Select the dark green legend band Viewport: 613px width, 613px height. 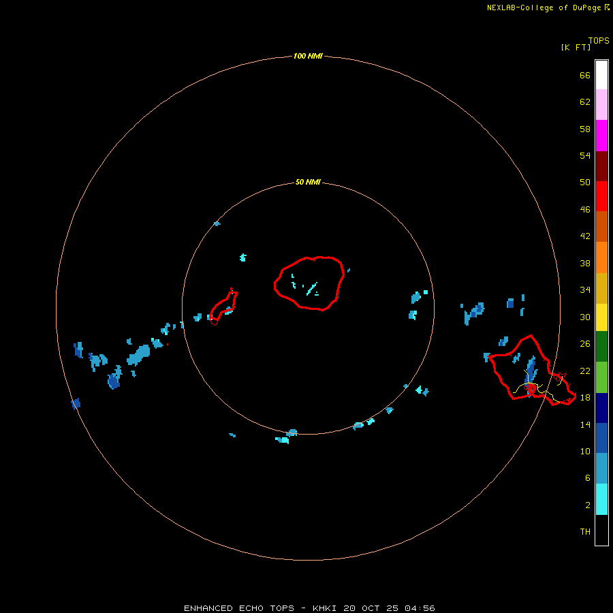(601, 347)
